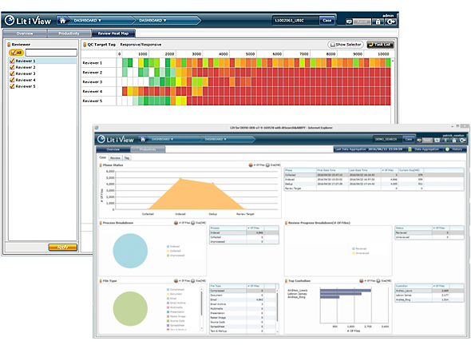Open second DASHBOARD dropdown in front window

click(216, 139)
